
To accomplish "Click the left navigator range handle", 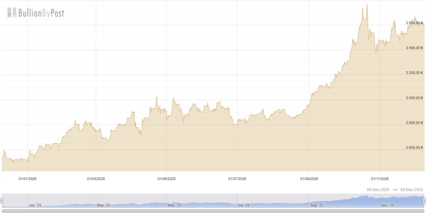I will point(1,201).
